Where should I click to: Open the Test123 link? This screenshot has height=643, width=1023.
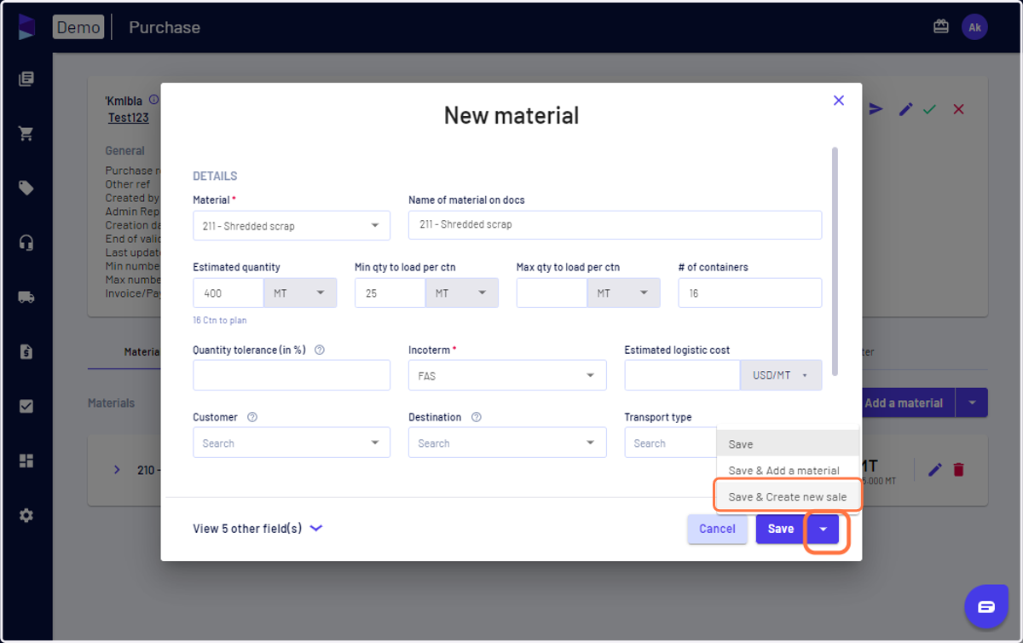(129, 118)
